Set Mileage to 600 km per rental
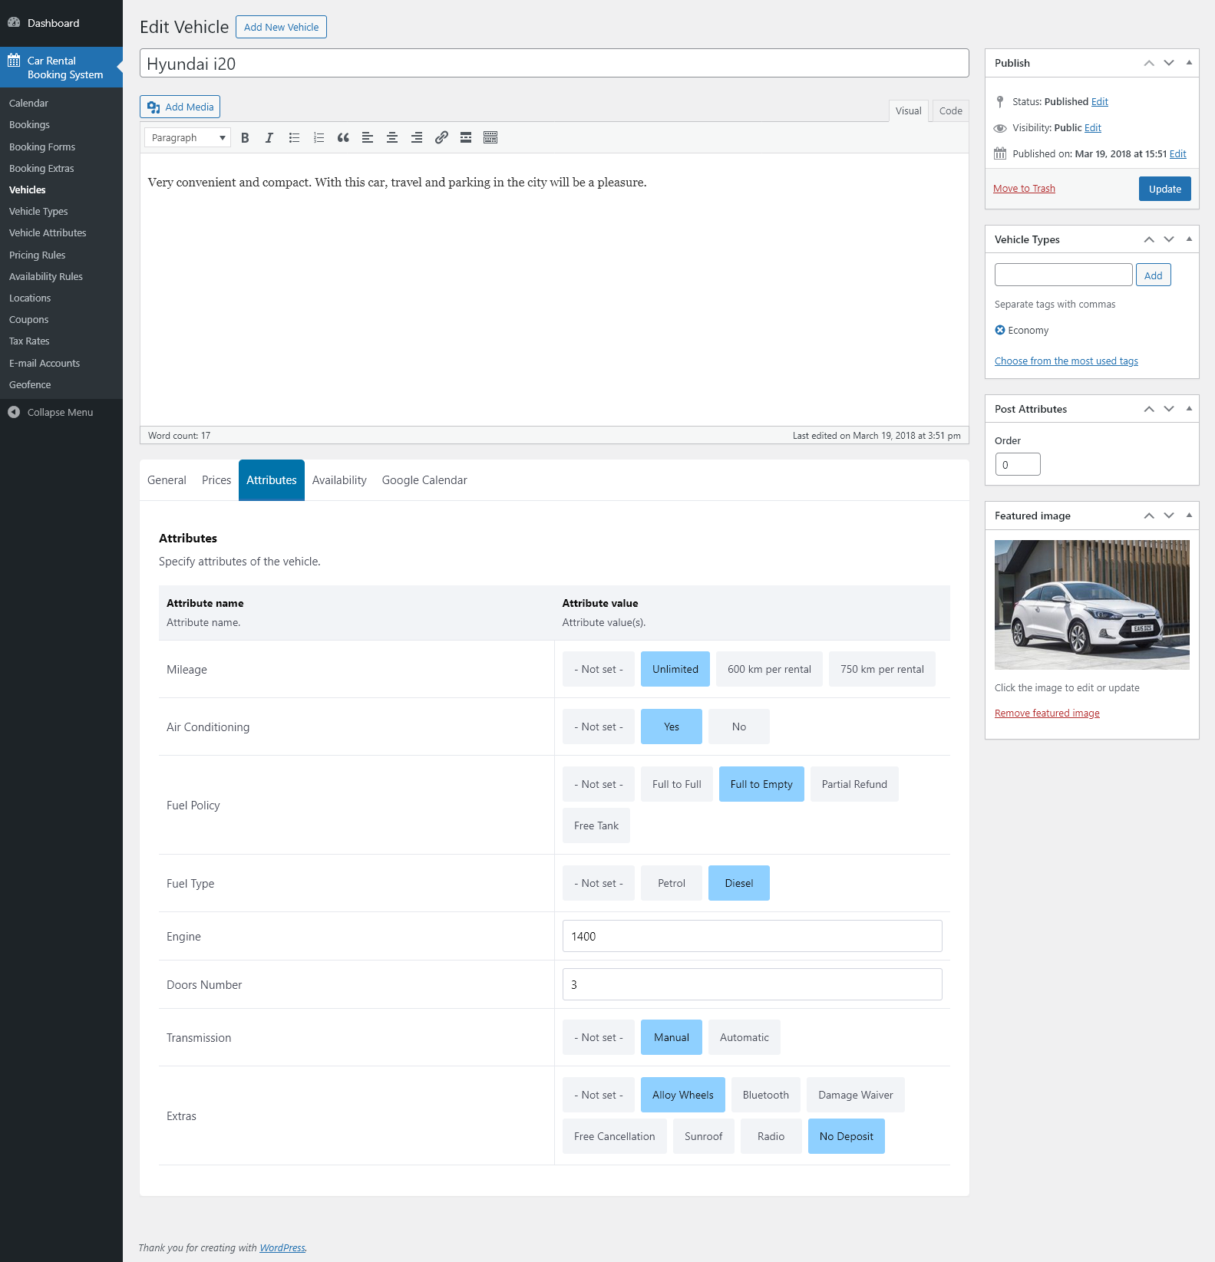The image size is (1215, 1262). pyautogui.click(x=769, y=669)
